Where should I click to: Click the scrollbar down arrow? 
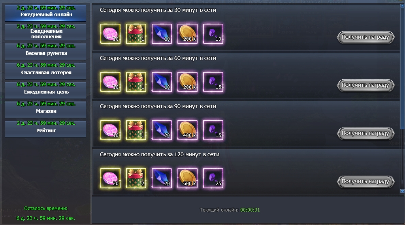point(402,191)
